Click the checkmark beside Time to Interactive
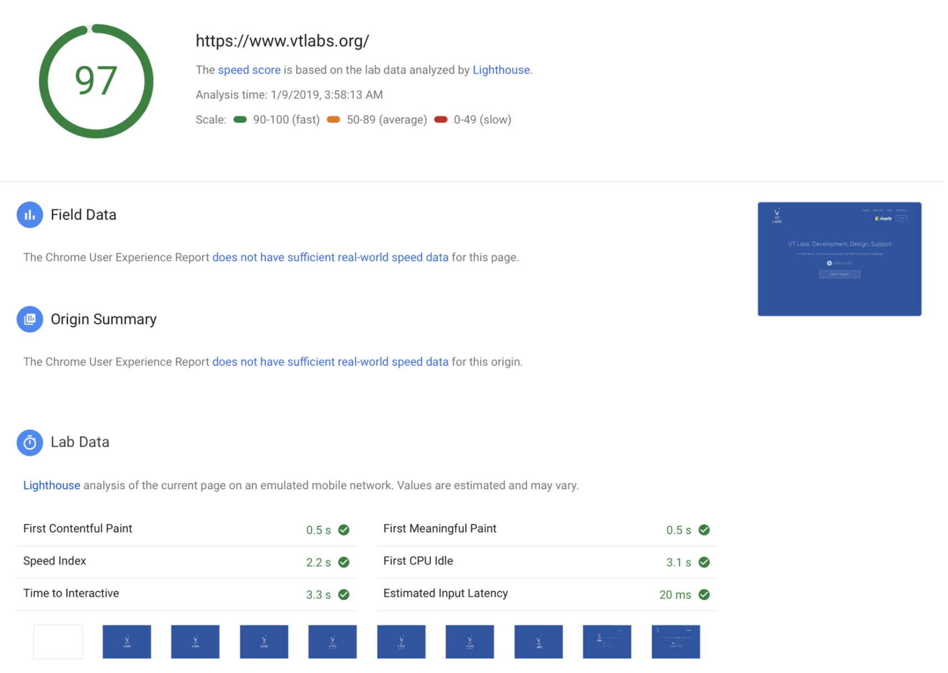The width and height of the screenshot is (948, 673). point(344,594)
